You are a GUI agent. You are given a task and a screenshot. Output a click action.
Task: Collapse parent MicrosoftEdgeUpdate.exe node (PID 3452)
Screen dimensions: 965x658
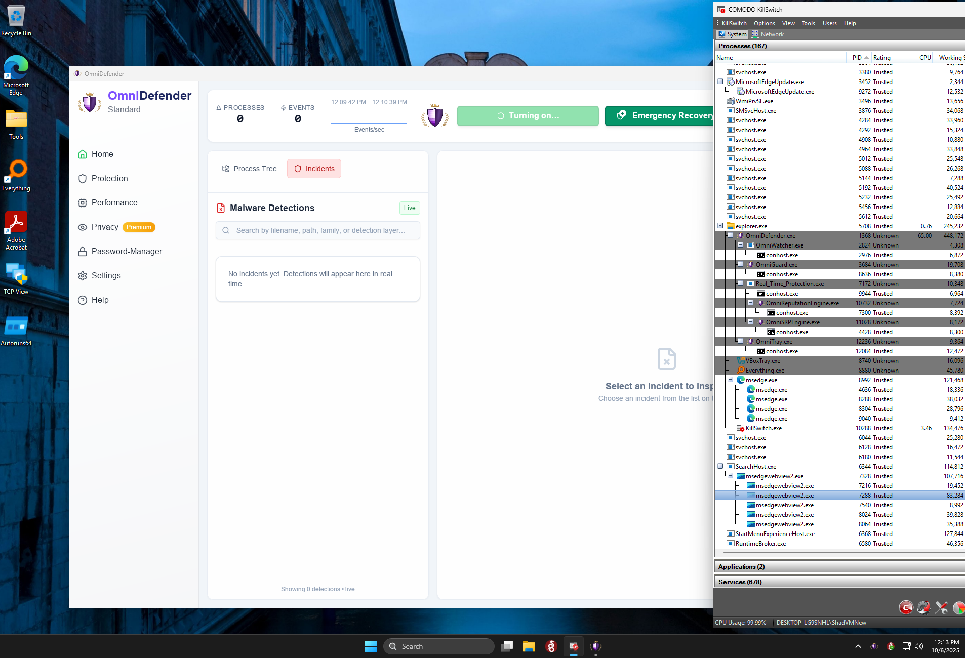(720, 82)
